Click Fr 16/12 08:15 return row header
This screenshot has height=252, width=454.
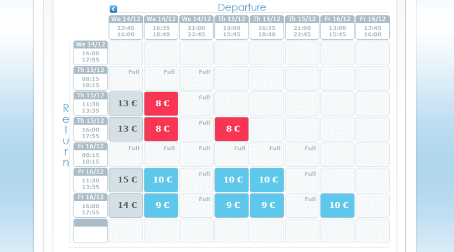pos(91,154)
